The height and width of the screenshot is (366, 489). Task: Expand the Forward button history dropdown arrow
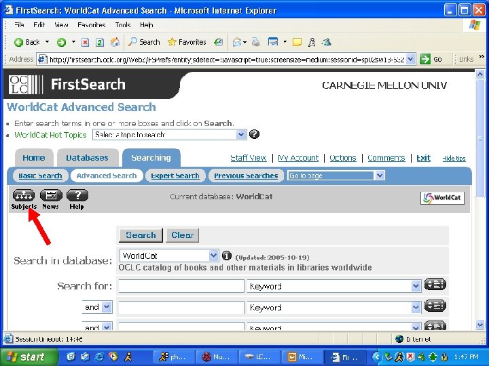[73, 42]
